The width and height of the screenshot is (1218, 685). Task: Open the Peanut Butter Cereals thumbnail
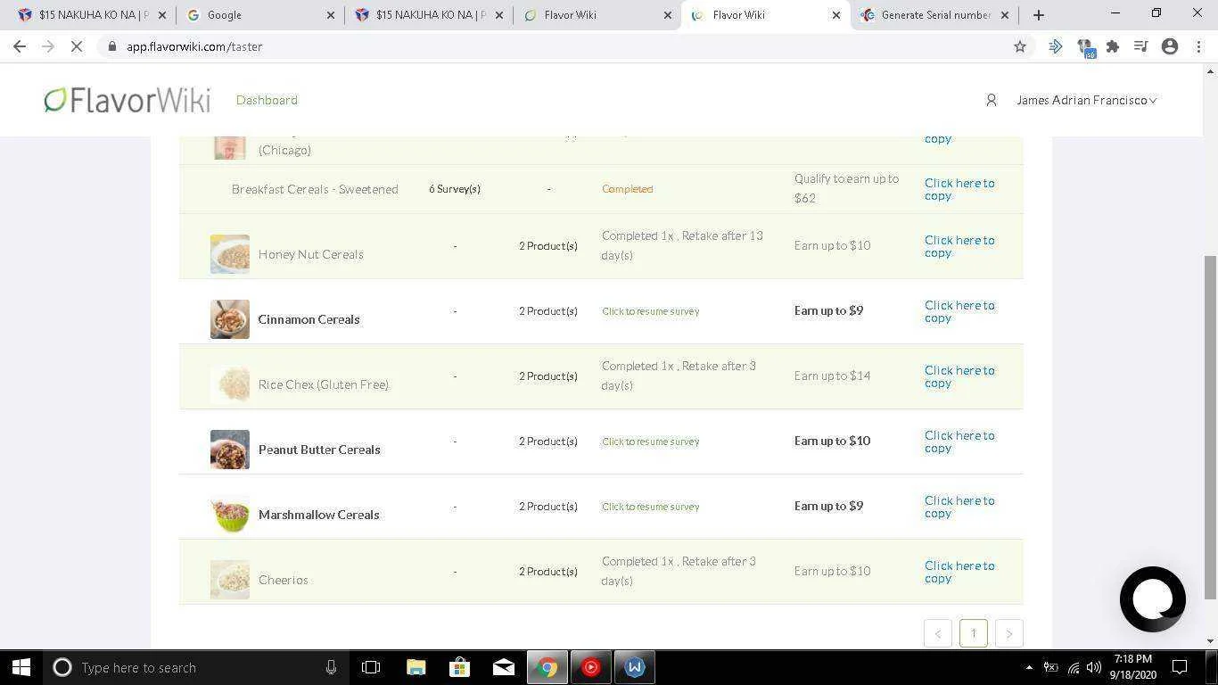coord(230,450)
